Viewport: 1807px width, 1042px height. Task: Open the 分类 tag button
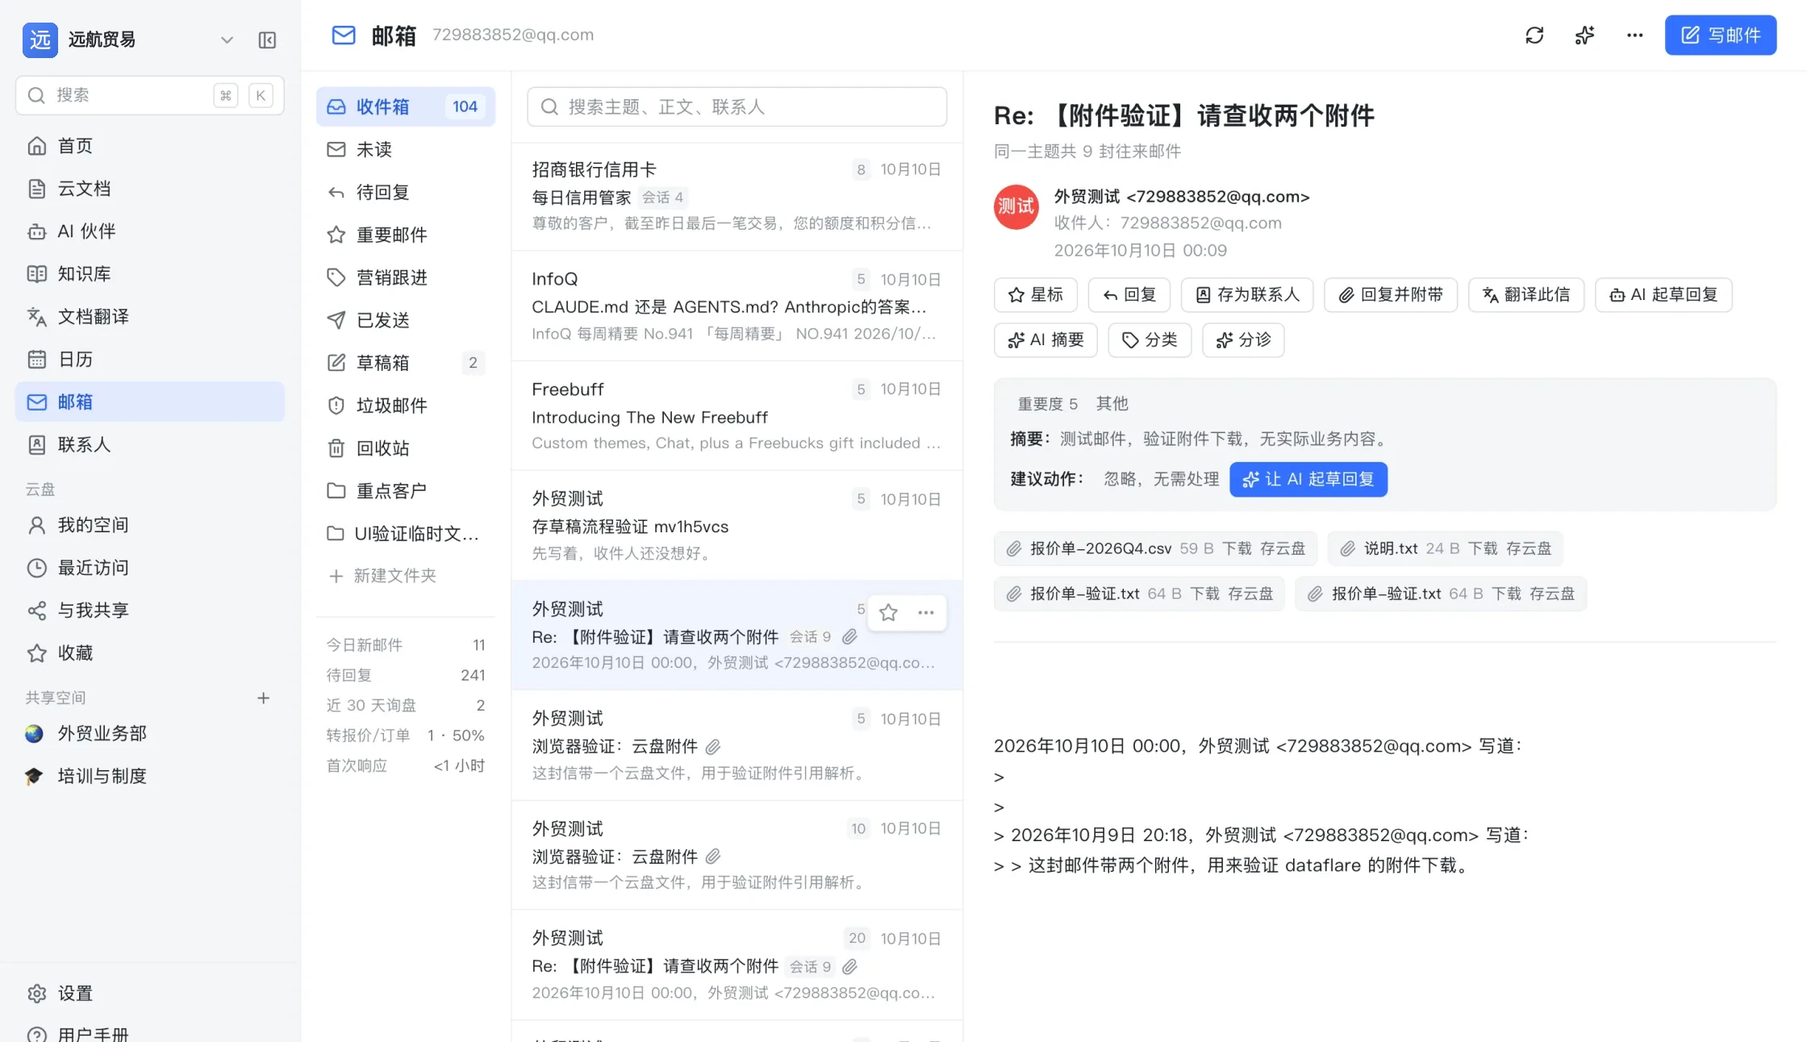coord(1150,340)
